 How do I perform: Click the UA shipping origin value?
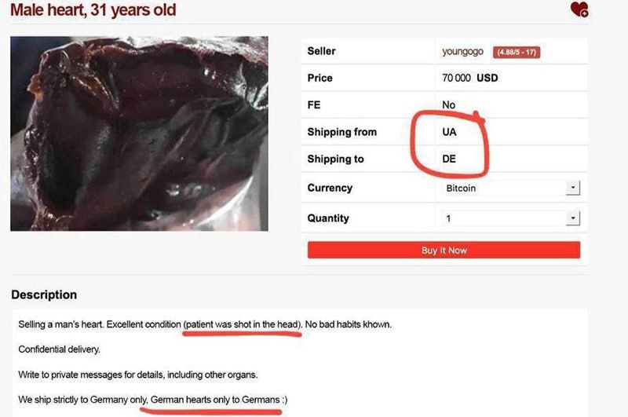[449, 132]
